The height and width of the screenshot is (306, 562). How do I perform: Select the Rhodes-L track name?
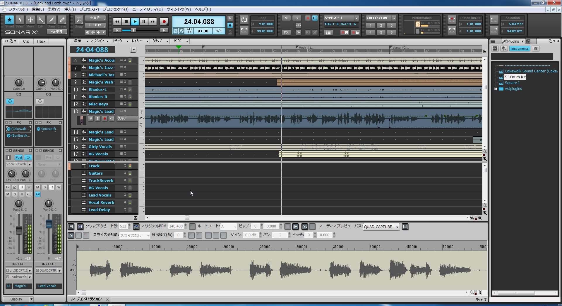(x=98, y=89)
